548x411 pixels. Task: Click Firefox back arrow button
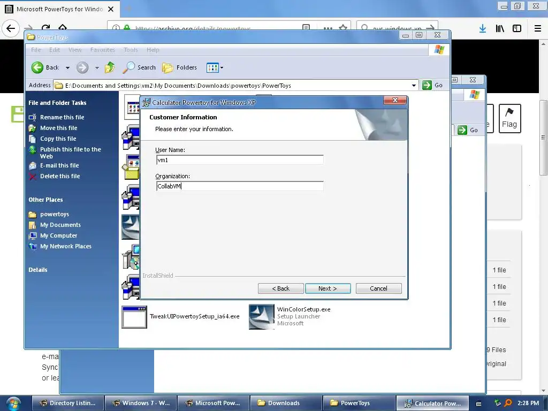pyautogui.click(x=11, y=28)
